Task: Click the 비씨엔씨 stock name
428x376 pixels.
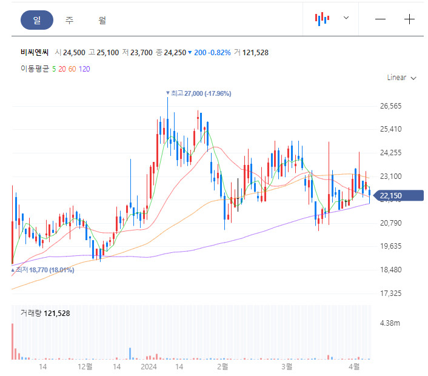Action: [35, 52]
